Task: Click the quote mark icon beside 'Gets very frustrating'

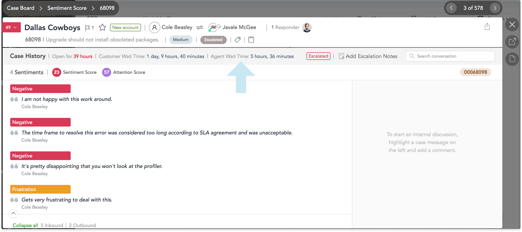Action: [14, 200]
